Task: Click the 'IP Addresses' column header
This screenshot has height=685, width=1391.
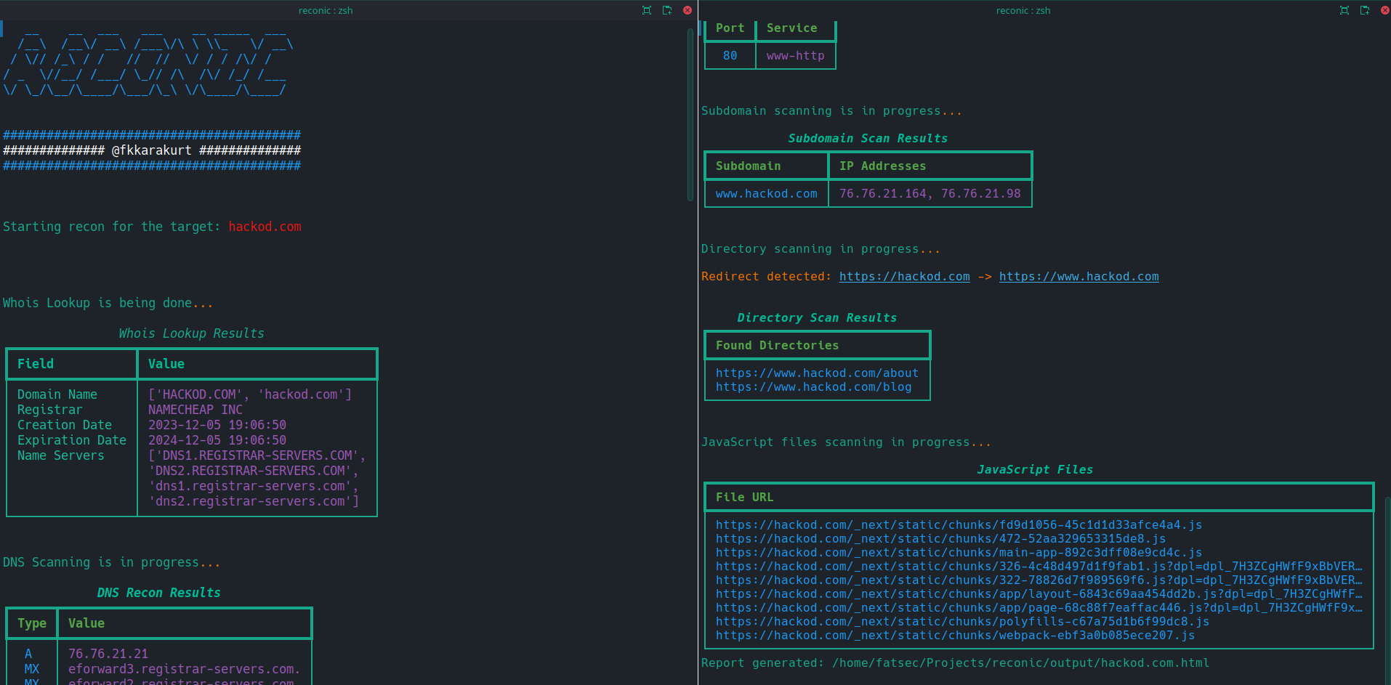Action: click(883, 166)
